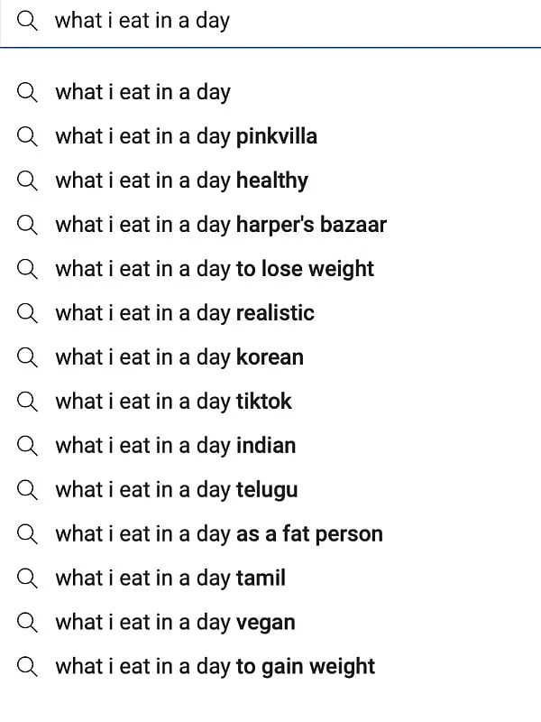Image resolution: width=541 pixels, height=722 pixels.
Task: Select the suggestion 'what i eat in a day'
Action: (143, 92)
